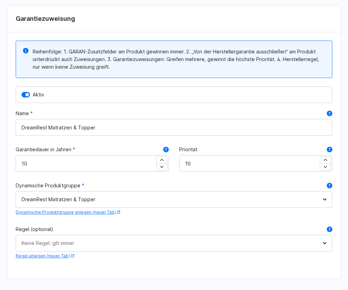
Task: Toggle the Aktiv switch off
Action: click(x=26, y=95)
